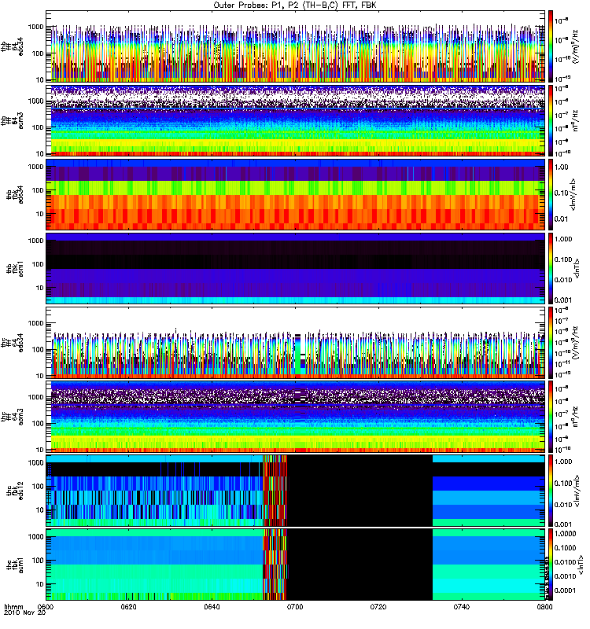Viewport: 590px width, 629px height.
Task: Click the black data gap in thc fbk scm1 panel
Action: tap(360, 565)
